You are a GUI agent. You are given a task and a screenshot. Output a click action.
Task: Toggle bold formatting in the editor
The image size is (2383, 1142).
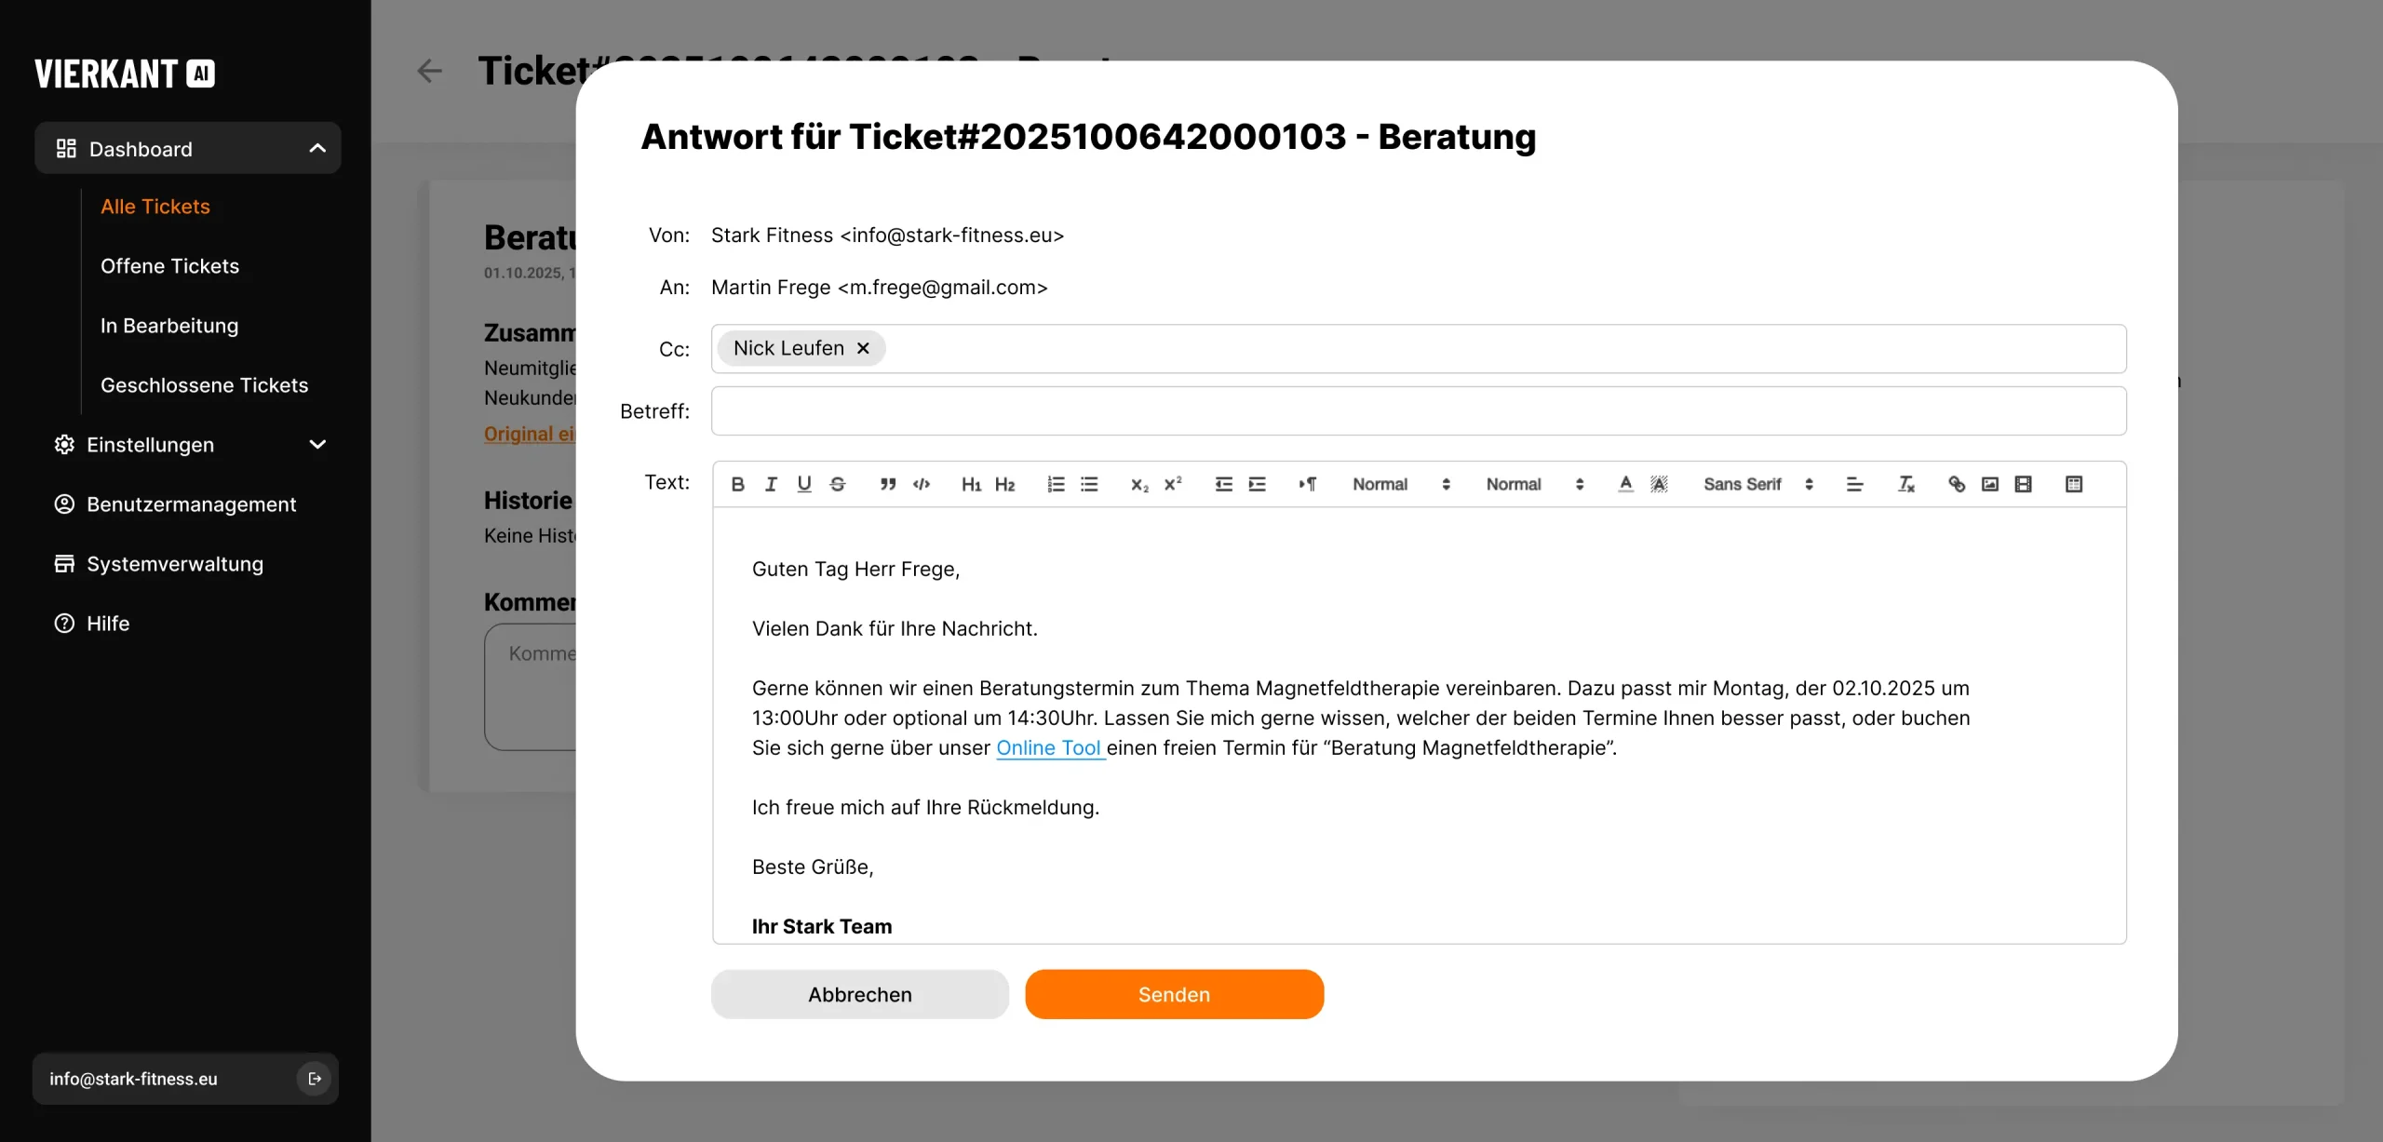(737, 484)
